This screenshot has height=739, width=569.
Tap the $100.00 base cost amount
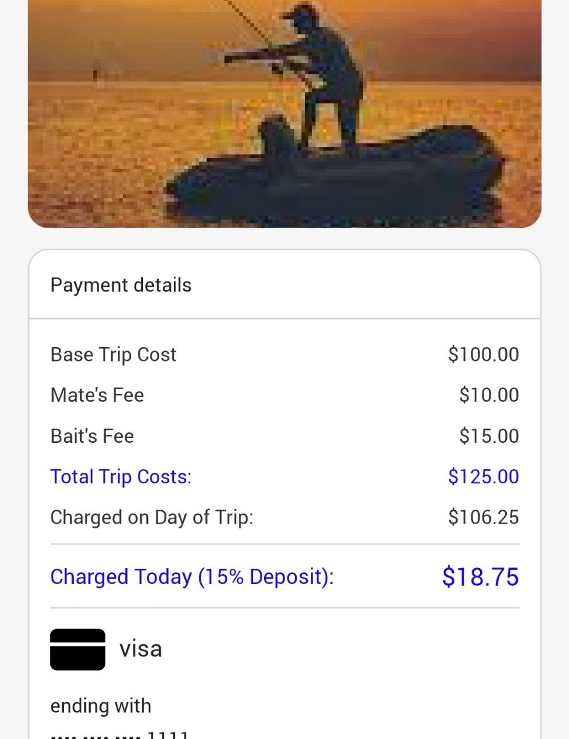click(x=484, y=355)
